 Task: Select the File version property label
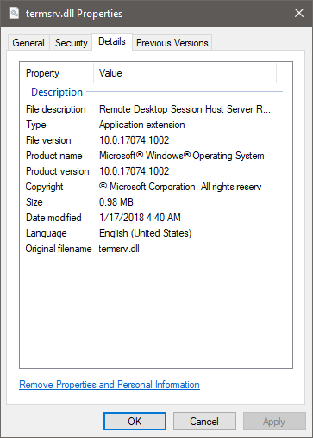click(48, 140)
